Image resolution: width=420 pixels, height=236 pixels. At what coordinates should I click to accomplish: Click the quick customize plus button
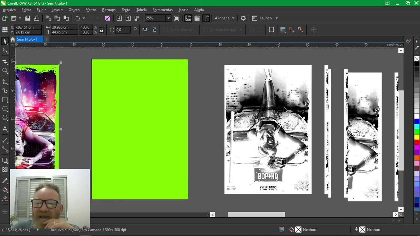314,30
